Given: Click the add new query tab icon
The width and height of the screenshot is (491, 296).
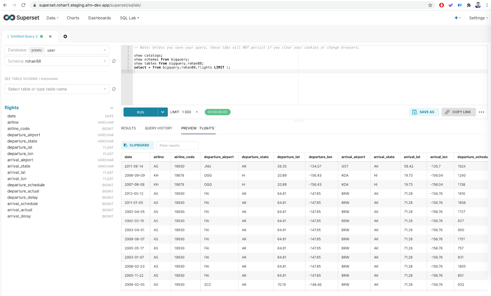Looking at the screenshot, I should coord(65,37).
